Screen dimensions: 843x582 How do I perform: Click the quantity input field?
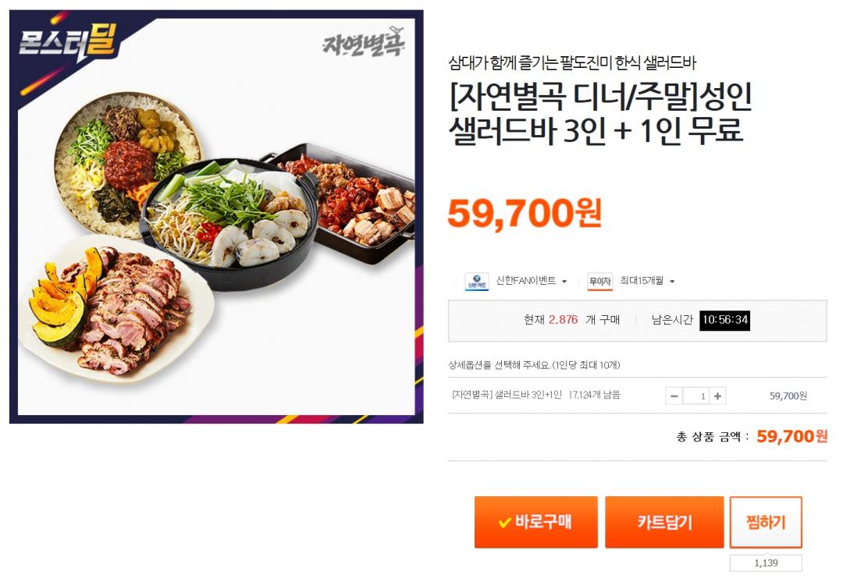(x=696, y=396)
